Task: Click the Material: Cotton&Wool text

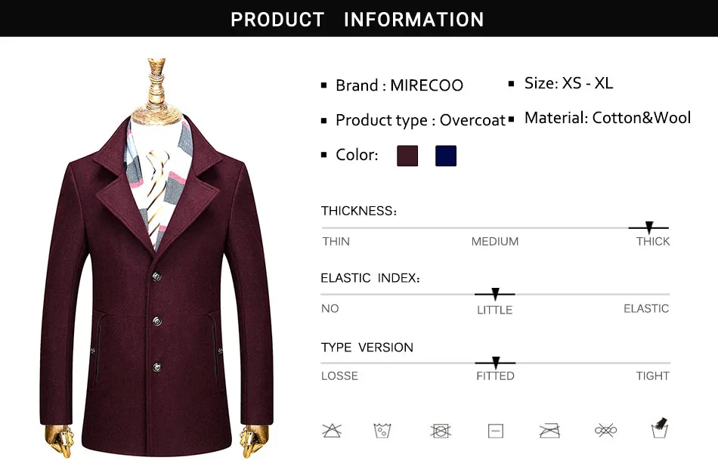Action: point(607,118)
